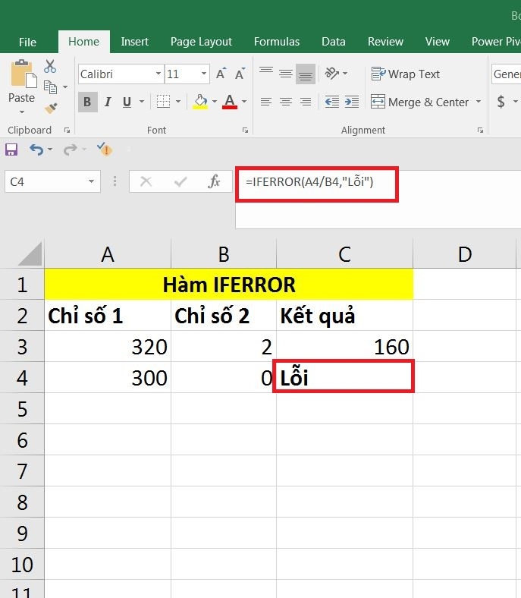Increase font size with the larger A
521x598 pixels.
pos(221,73)
